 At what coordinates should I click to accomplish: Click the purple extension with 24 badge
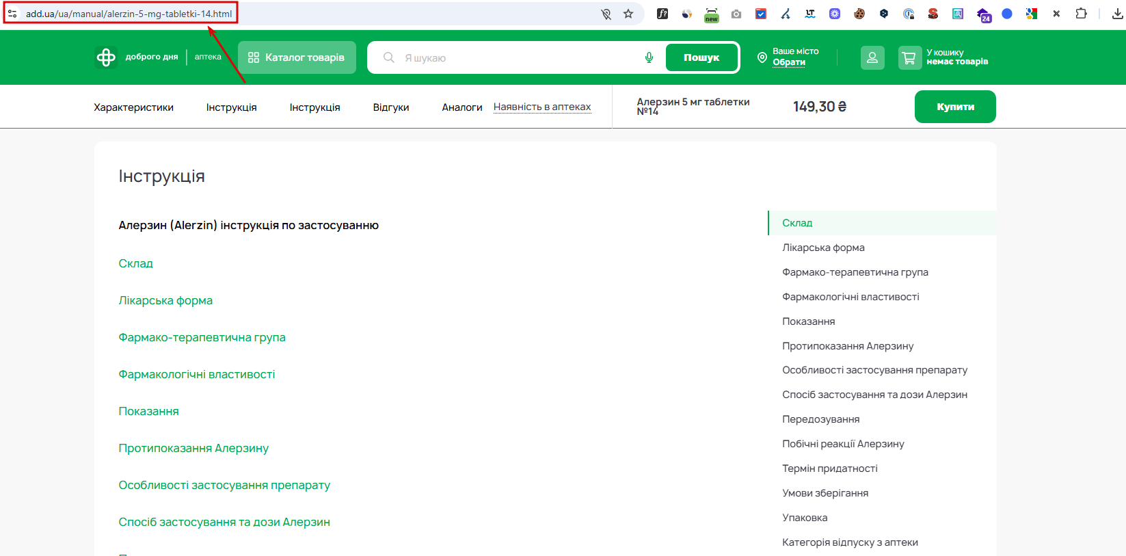(x=983, y=15)
